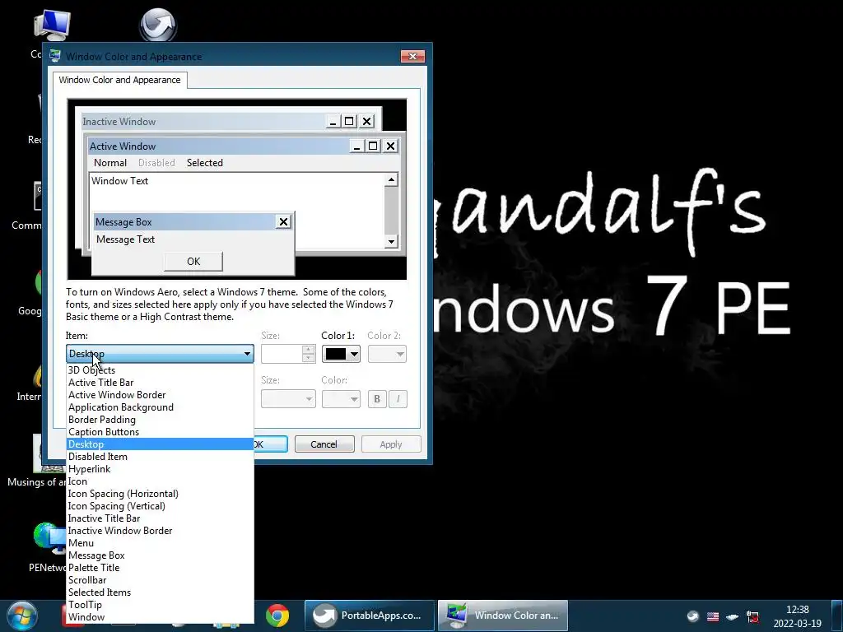This screenshot has width=843, height=632.
Task: Click the preview scrollbar up arrow
Action: pos(391,179)
